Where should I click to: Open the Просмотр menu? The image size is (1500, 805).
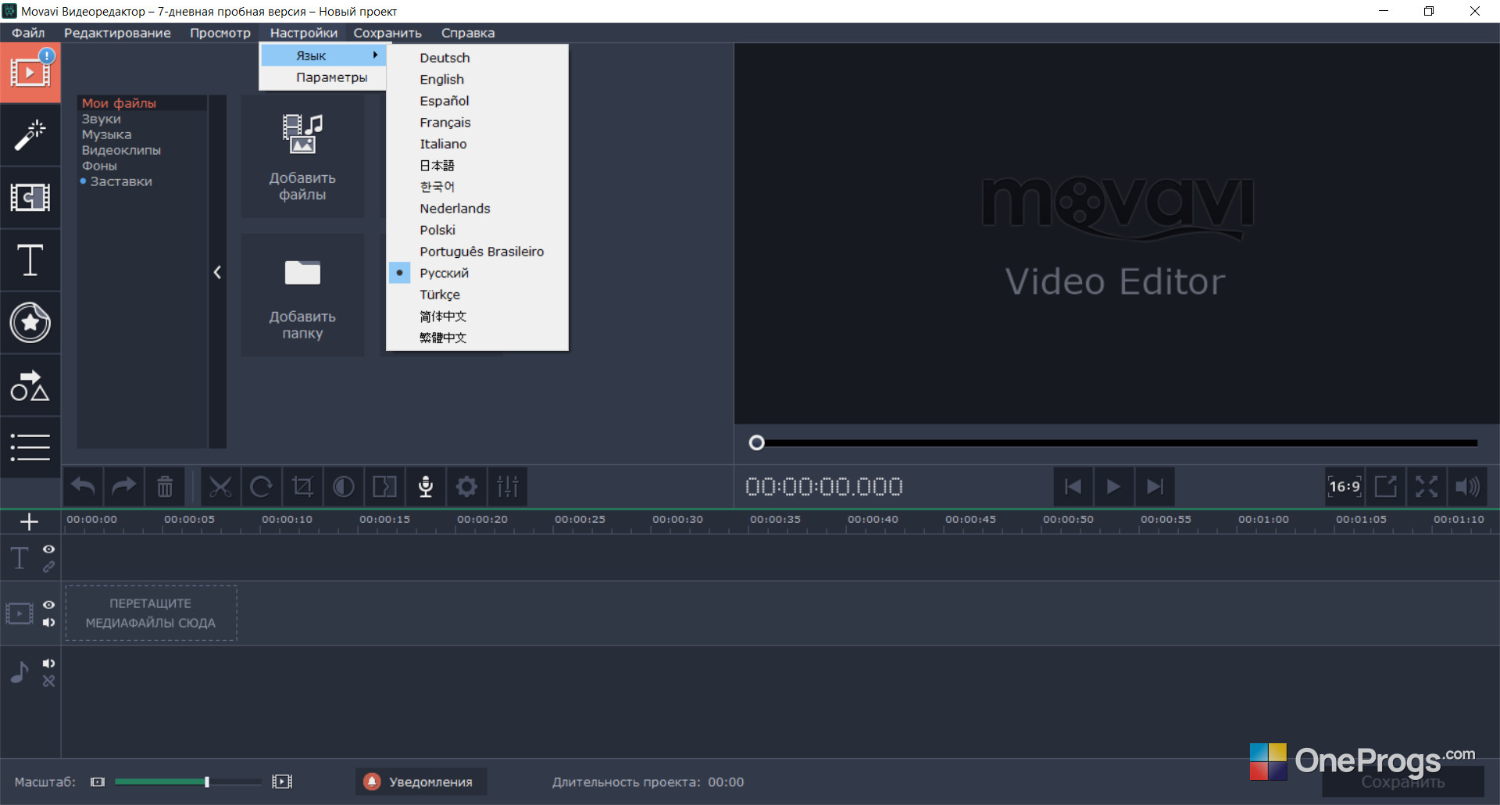(220, 33)
